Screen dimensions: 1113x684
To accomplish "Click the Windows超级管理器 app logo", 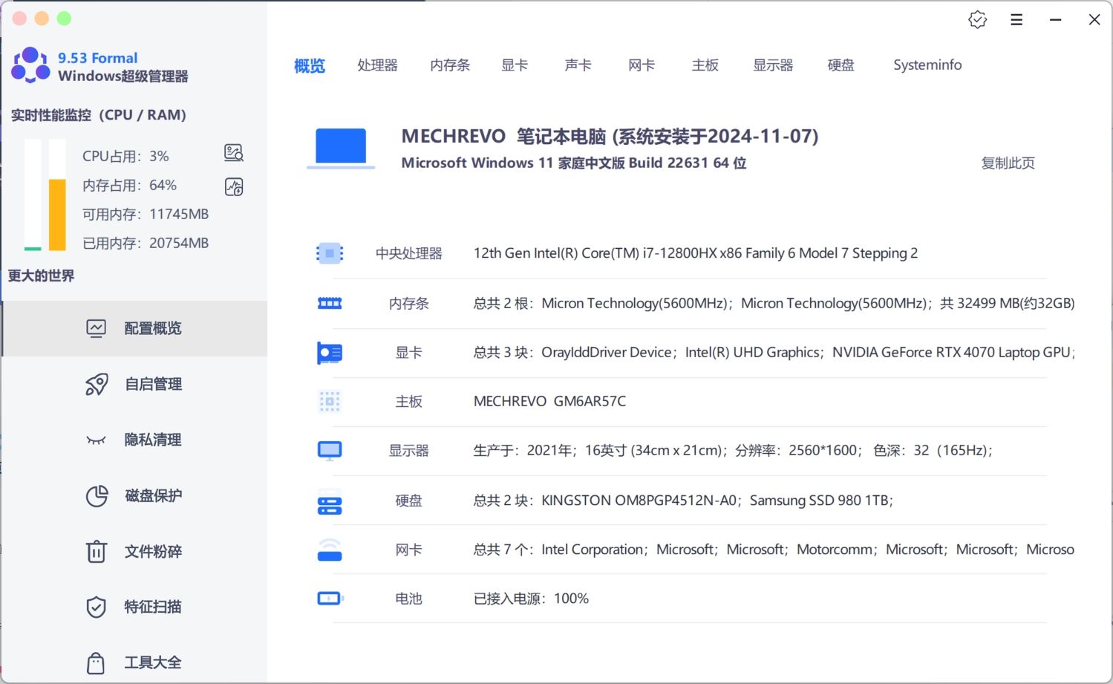I will pyautogui.click(x=30, y=65).
